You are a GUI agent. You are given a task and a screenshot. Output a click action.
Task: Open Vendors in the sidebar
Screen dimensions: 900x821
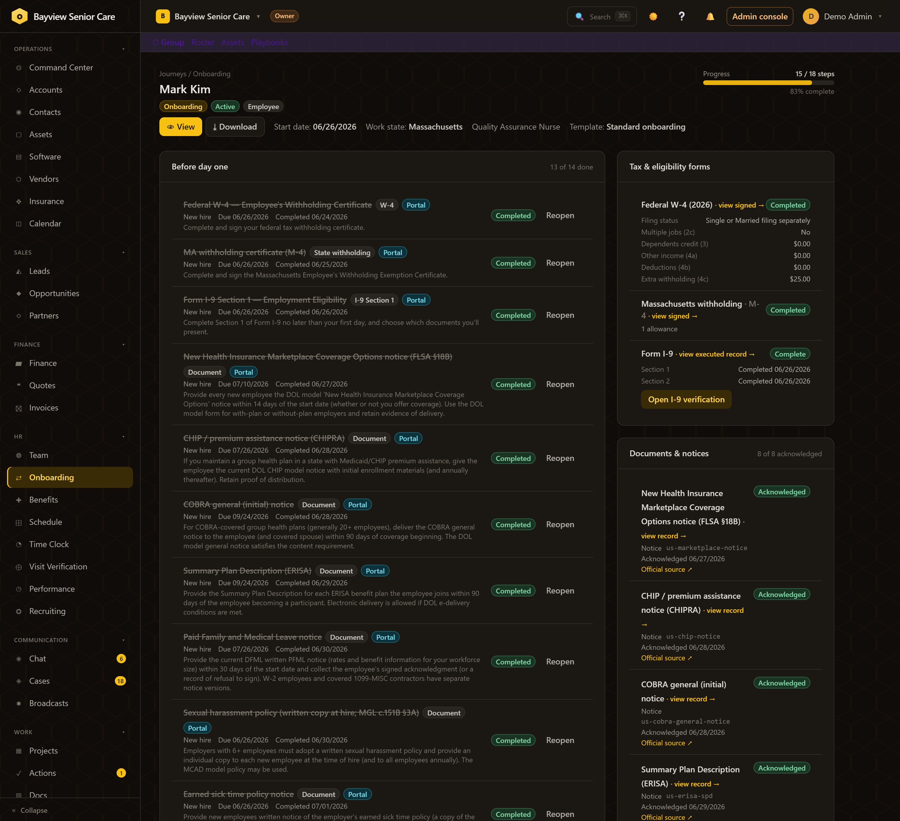coord(70,179)
